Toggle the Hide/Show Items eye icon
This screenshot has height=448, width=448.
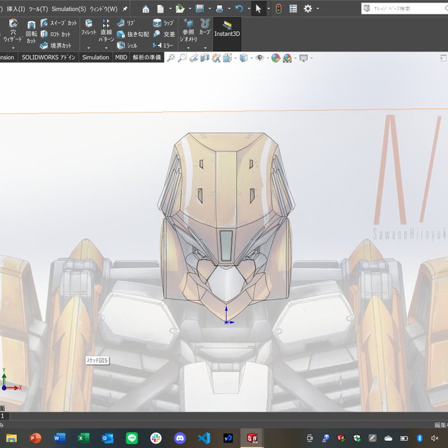coord(260,58)
